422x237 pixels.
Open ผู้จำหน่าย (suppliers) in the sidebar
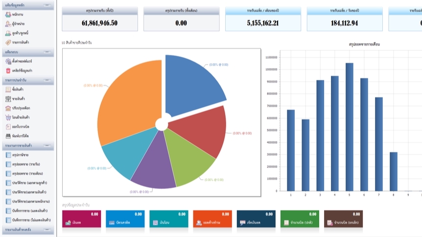[x=15, y=24]
